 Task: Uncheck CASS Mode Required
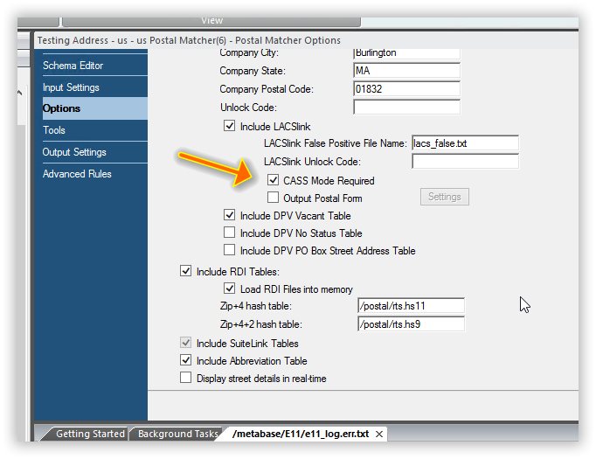point(273,180)
